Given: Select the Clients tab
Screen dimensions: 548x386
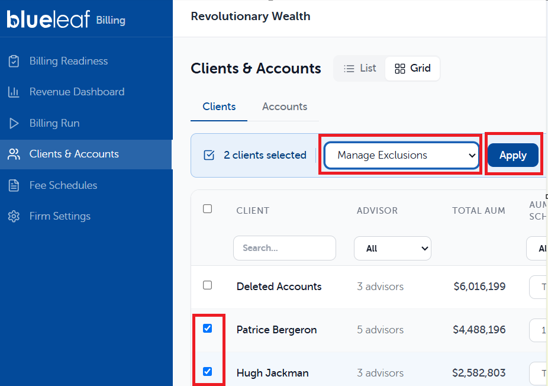Looking at the screenshot, I should (x=219, y=107).
